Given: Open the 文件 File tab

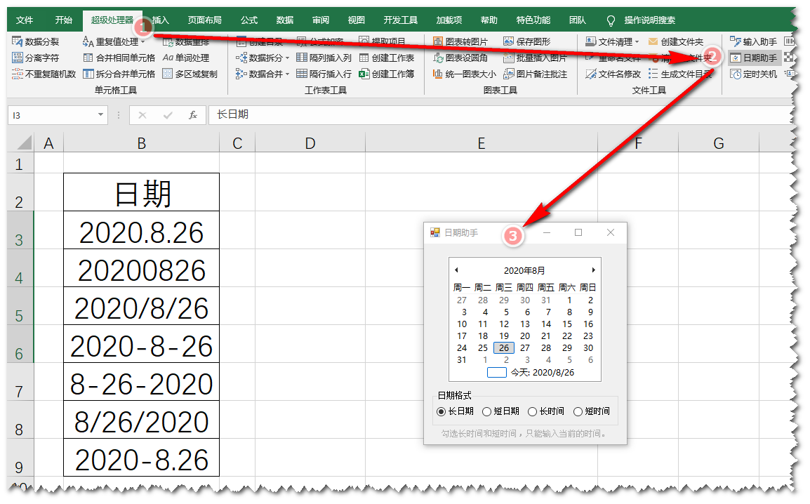Looking at the screenshot, I should pos(25,20).
